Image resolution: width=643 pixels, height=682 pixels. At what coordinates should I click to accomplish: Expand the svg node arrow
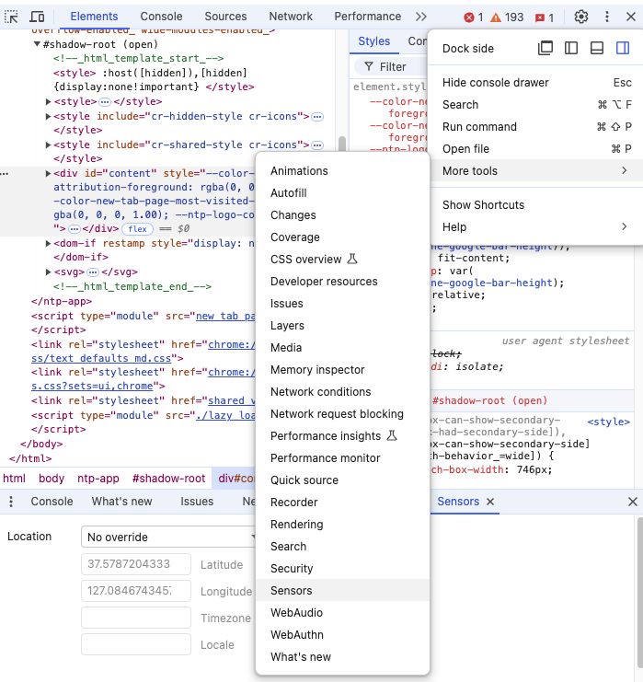tap(48, 272)
